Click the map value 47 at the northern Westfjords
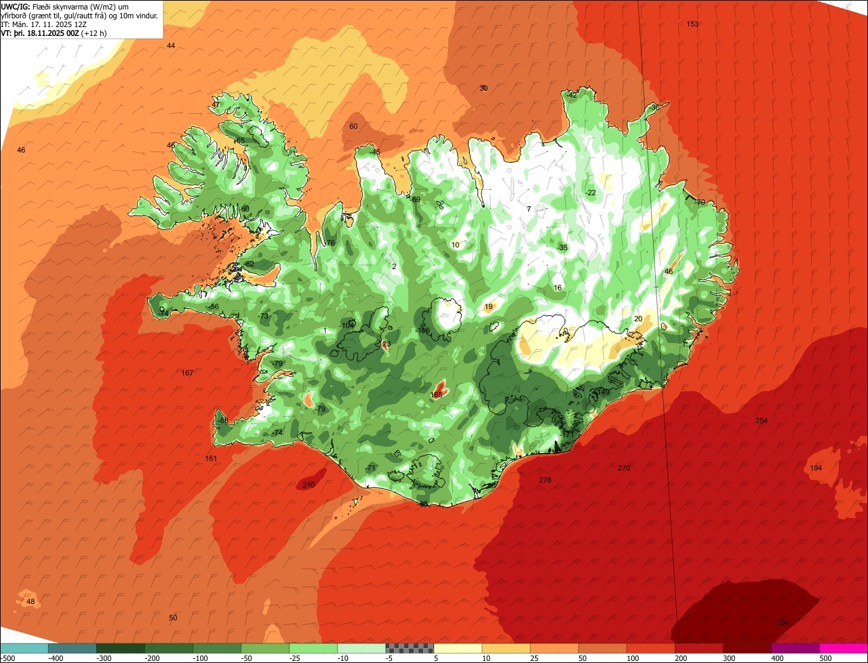This screenshot has width=868, height=663. pyautogui.click(x=216, y=105)
